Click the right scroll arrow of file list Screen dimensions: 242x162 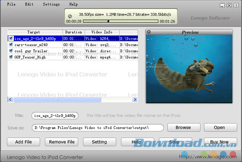pos(135,99)
